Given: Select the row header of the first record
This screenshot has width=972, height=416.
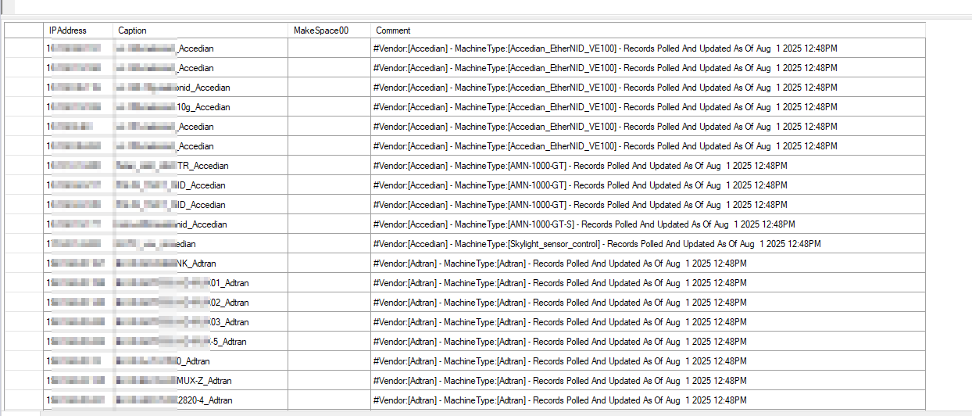Looking at the screenshot, I should [24, 48].
